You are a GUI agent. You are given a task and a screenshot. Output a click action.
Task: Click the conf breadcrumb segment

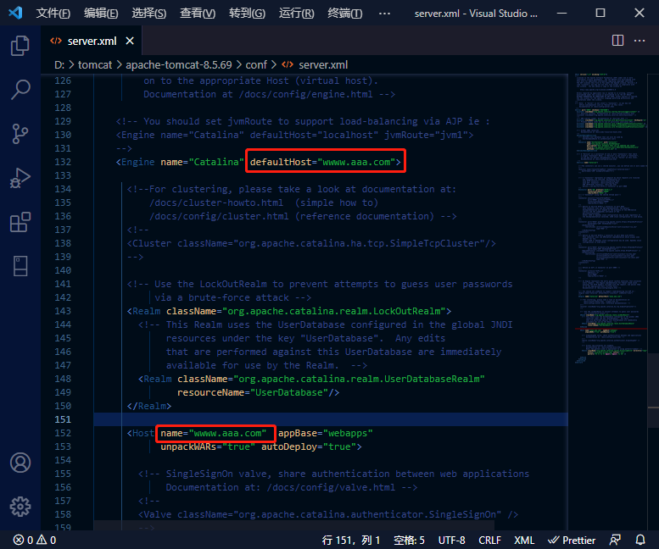pyautogui.click(x=256, y=64)
